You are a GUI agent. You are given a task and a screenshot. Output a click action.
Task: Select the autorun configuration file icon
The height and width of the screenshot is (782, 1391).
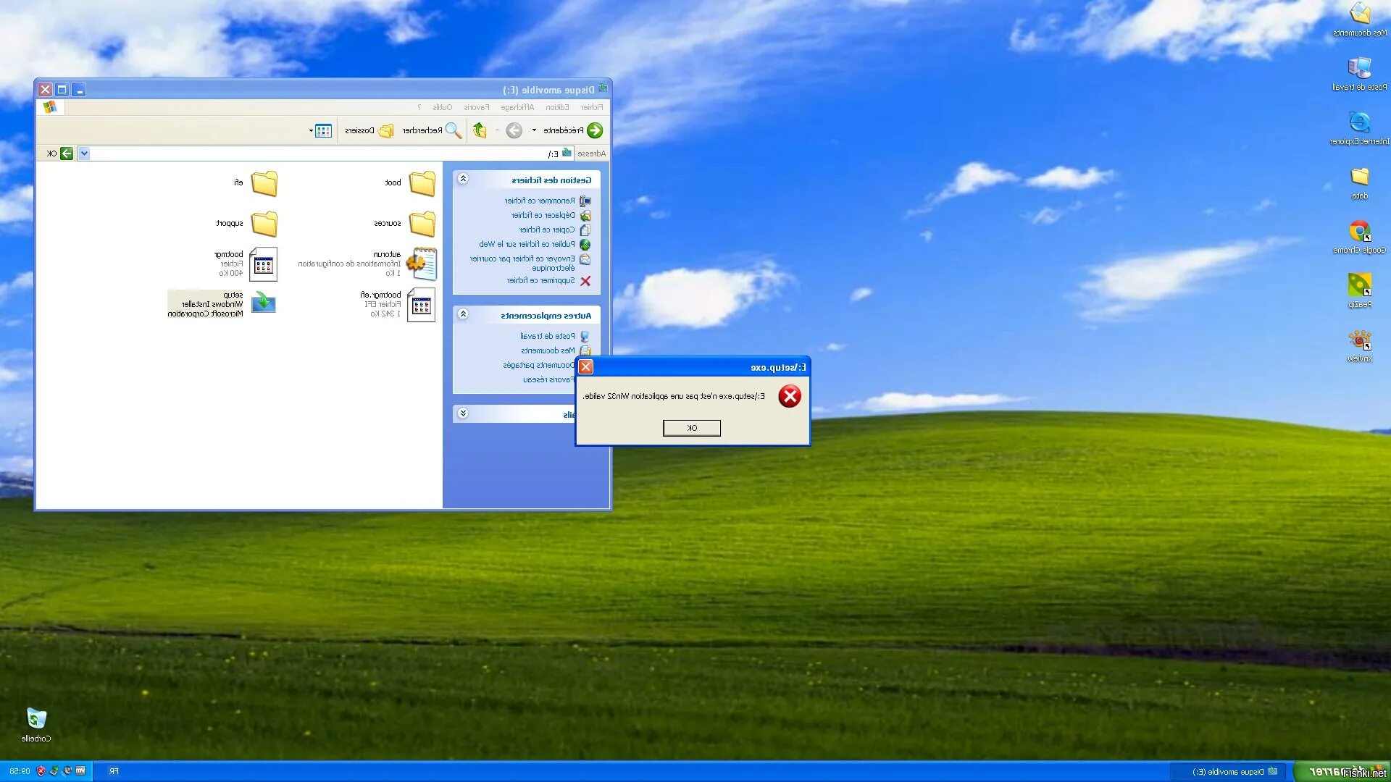[x=422, y=264]
